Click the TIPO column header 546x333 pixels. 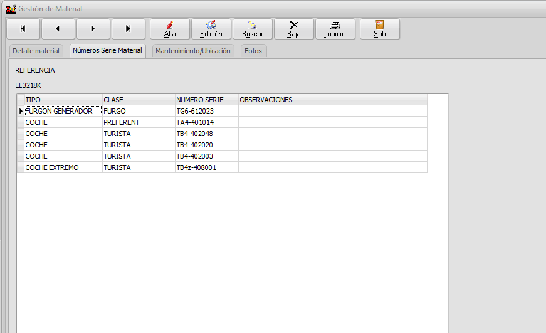pos(63,100)
